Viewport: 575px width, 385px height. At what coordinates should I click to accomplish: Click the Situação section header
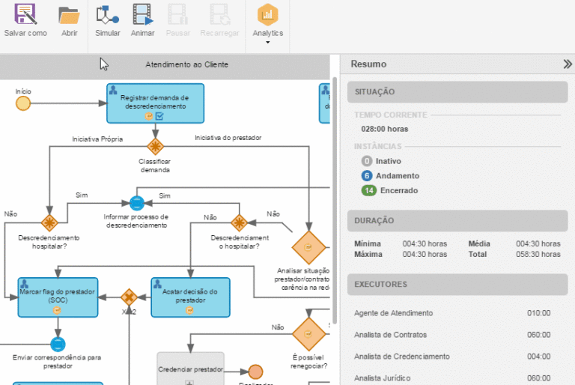(457, 92)
